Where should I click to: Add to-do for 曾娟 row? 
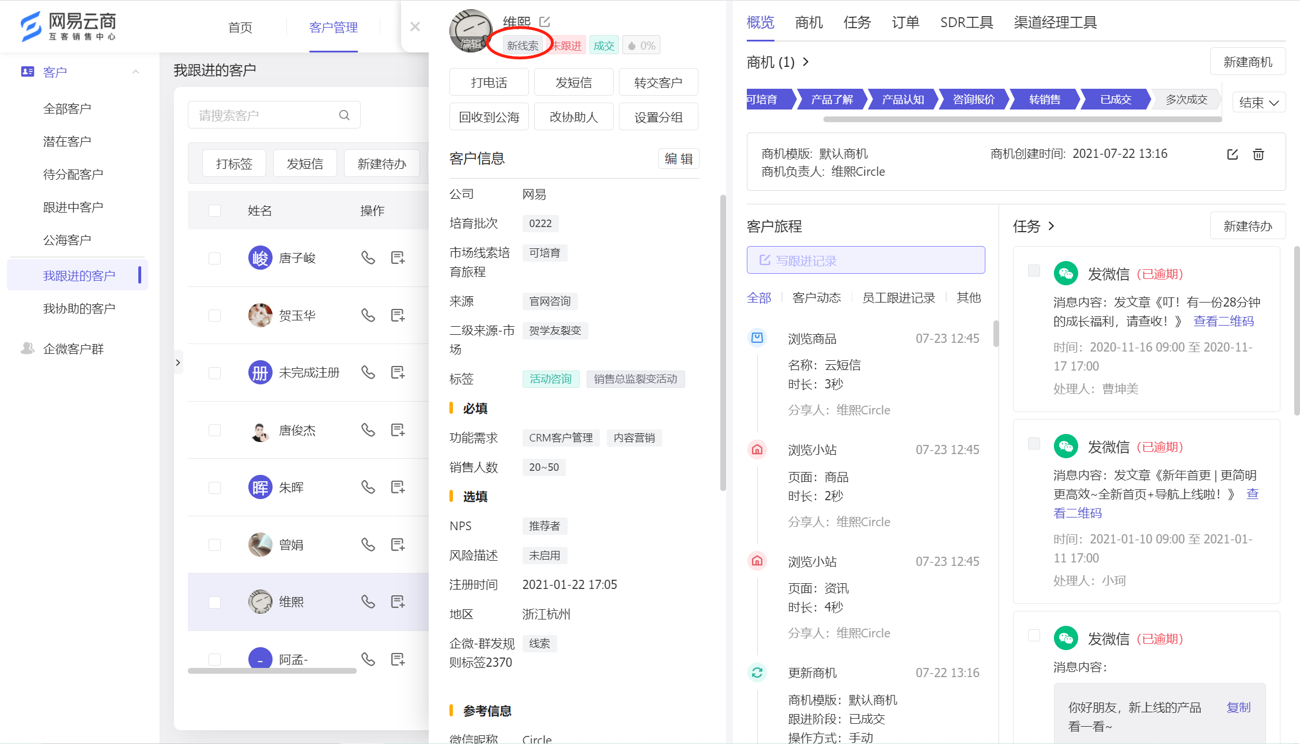click(x=398, y=545)
